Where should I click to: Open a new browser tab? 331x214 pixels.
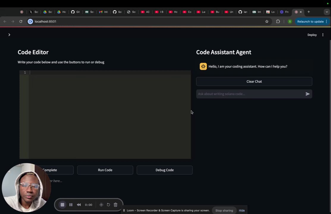click(x=309, y=12)
